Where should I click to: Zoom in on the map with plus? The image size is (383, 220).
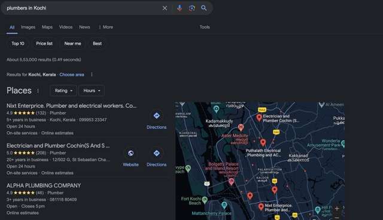pyautogui.click(x=337, y=209)
